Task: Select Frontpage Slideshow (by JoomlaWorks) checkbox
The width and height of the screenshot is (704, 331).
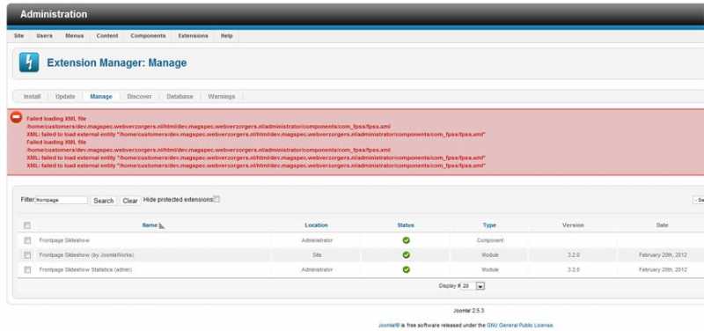Action: (x=27, y=255)
